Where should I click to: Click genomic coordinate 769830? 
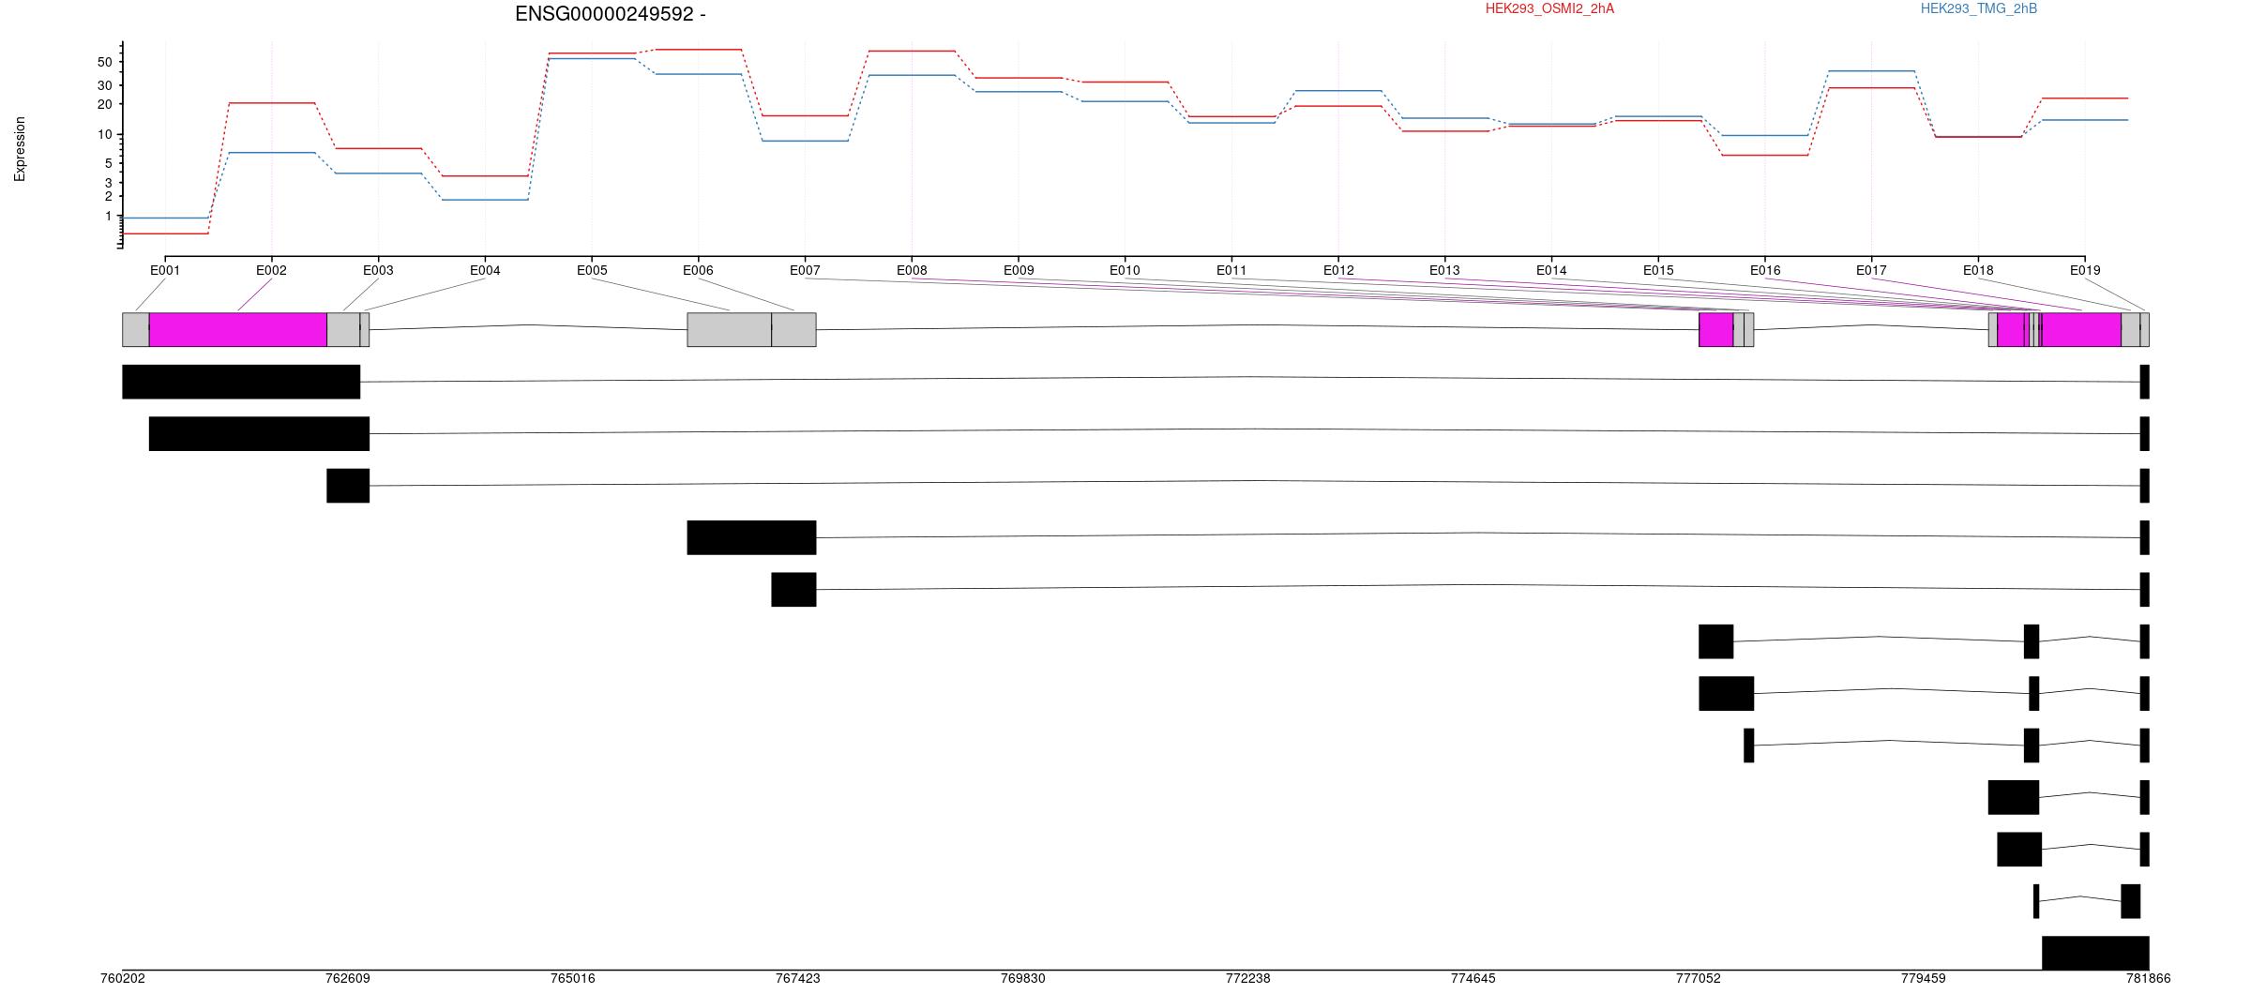click(1023, 978)
